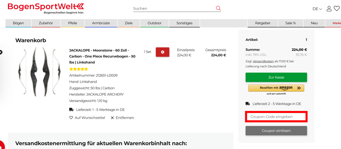Click the Versandkostenermittlung heading
The width and height of the screenshot is (341, 149).
[101, 143]
